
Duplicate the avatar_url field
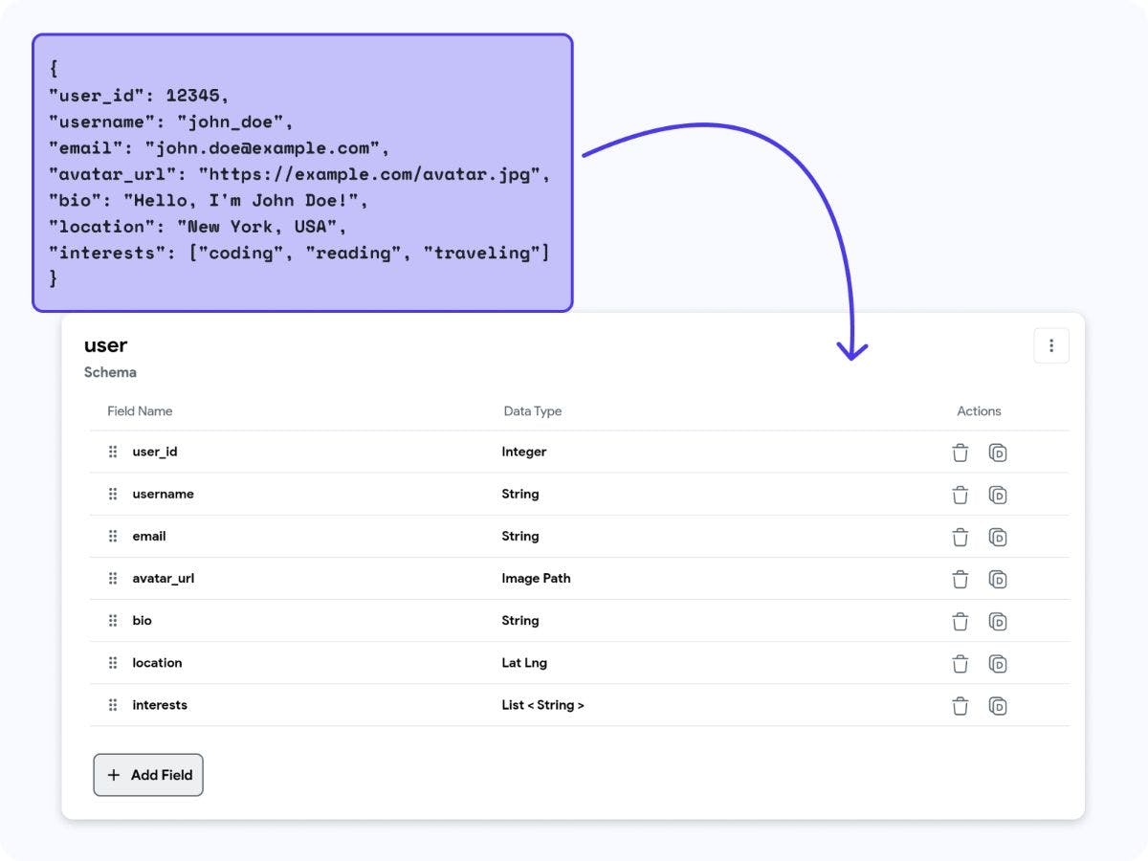point(998,579)
